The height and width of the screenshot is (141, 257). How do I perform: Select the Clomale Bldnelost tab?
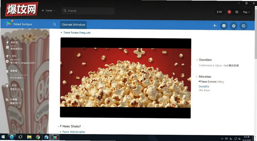click(x=74, y=25)
